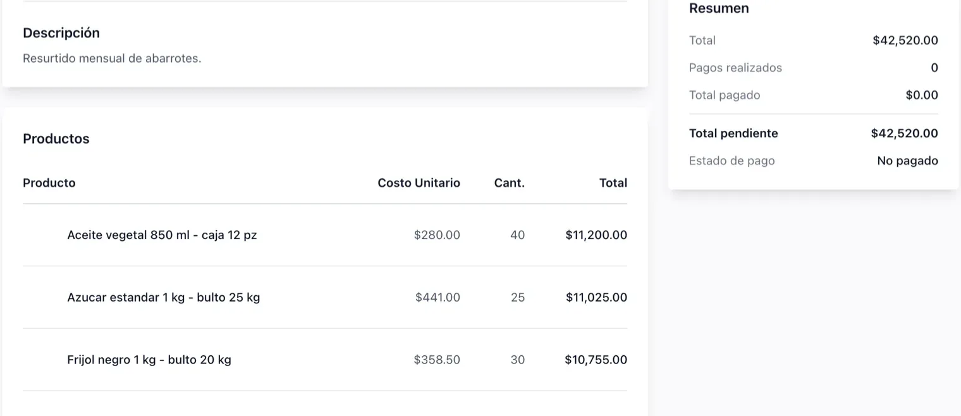Click the Producto column header
Image resolution: width=961 pixels, height=416 pixels.
click(49, 183)
